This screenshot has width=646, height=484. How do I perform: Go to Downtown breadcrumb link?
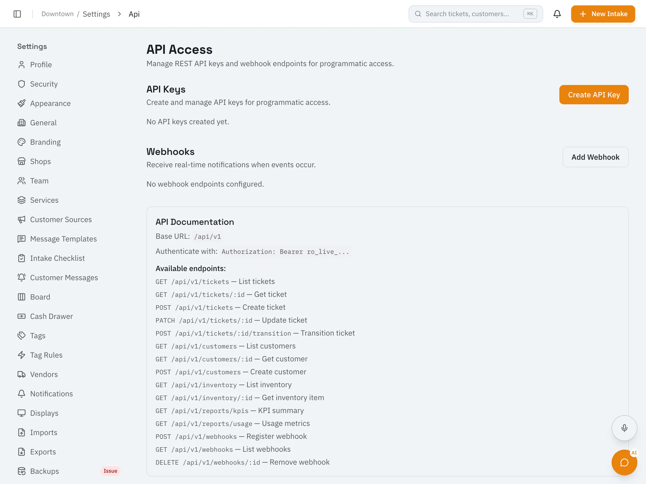57,14
